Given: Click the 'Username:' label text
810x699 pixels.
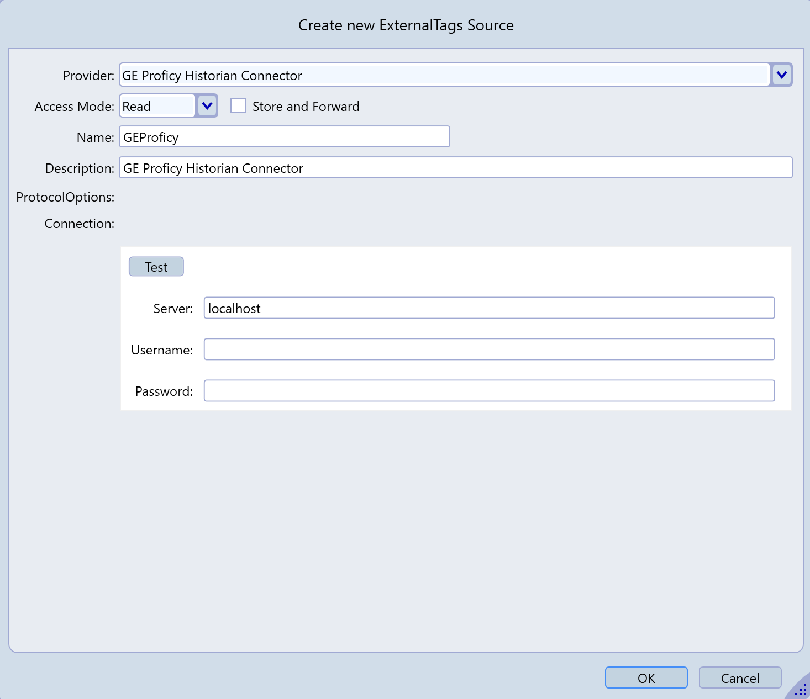Looking at the screenshot, I should (162, 350).
